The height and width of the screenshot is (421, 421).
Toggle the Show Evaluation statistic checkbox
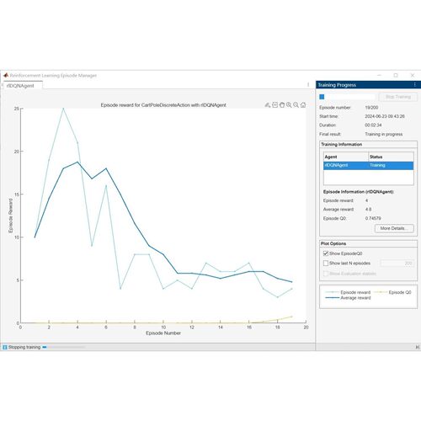click(x=326, y=274)
